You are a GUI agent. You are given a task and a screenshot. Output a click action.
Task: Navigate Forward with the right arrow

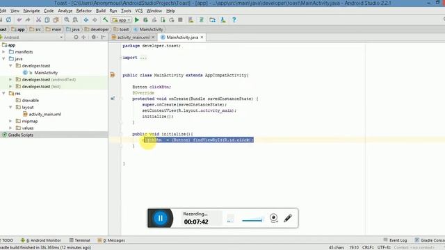click(x=95, y=20)
